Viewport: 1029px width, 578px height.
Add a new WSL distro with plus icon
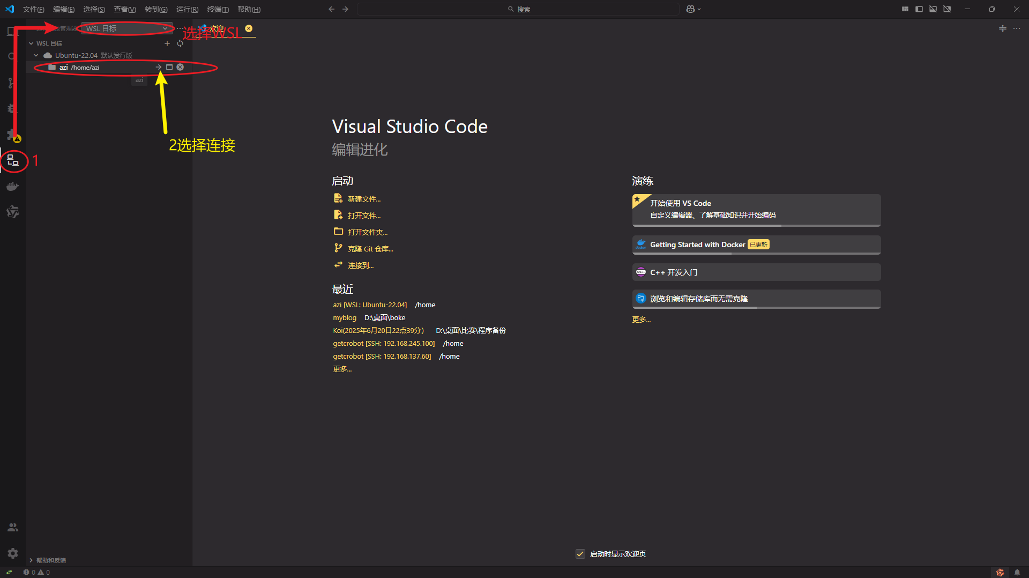pyautogui.click(x=167, y=43)
